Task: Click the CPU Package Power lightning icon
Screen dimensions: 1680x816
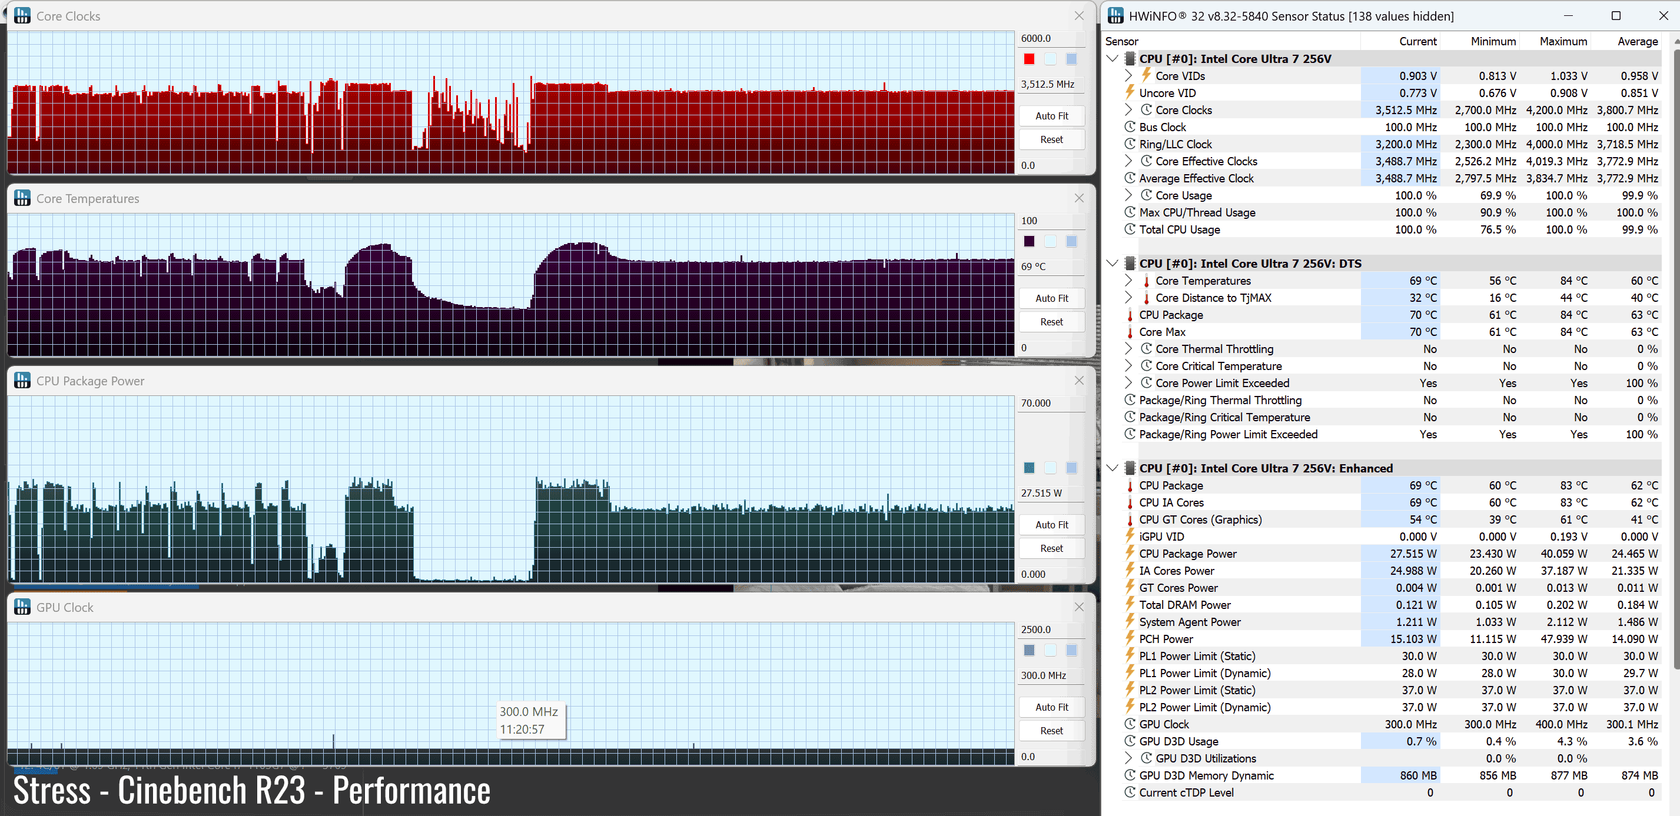Action: 1130,554
